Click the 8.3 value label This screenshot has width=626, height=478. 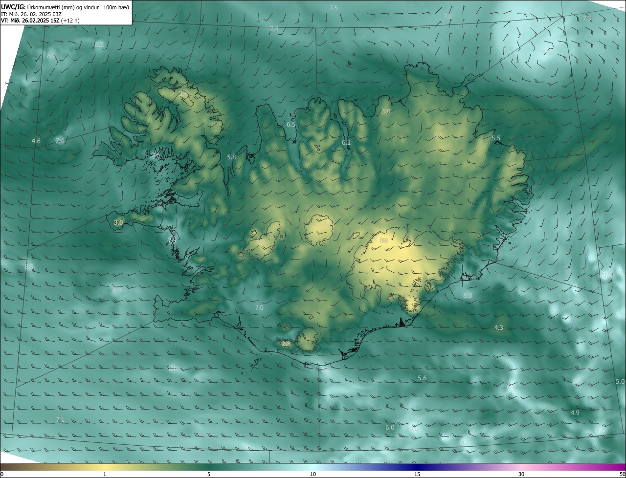[x=117, y=290]
